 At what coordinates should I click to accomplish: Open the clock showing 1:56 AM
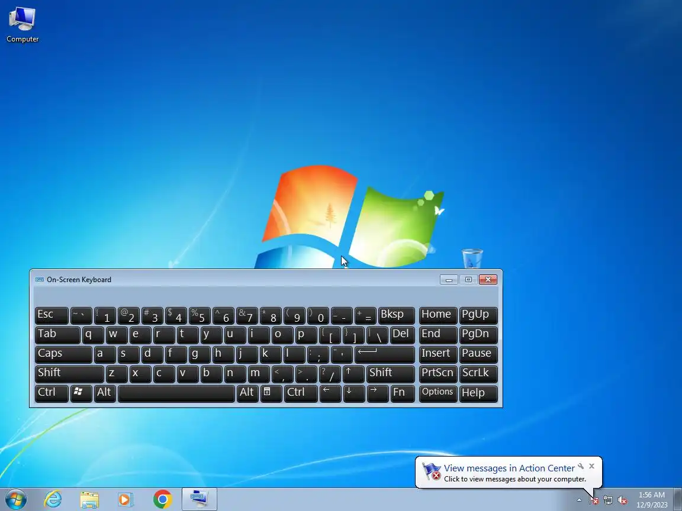coord(652,500)
